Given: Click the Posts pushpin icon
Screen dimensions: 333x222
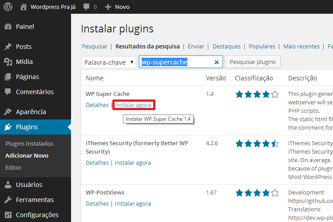Looking at the screenshot, I should tap(8, 47).
